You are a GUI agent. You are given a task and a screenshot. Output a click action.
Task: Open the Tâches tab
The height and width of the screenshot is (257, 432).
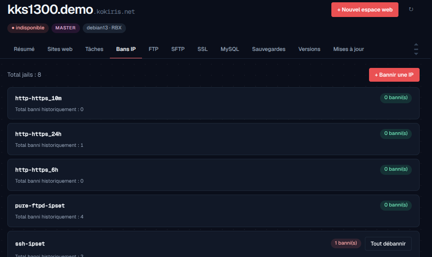point(94,49)
